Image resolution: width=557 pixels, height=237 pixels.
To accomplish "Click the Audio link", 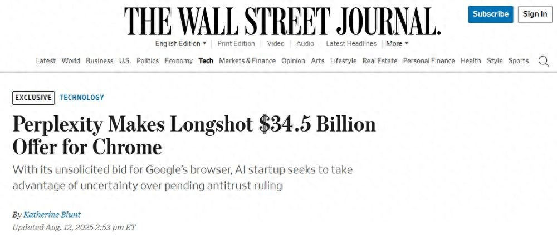I will 305,43.
